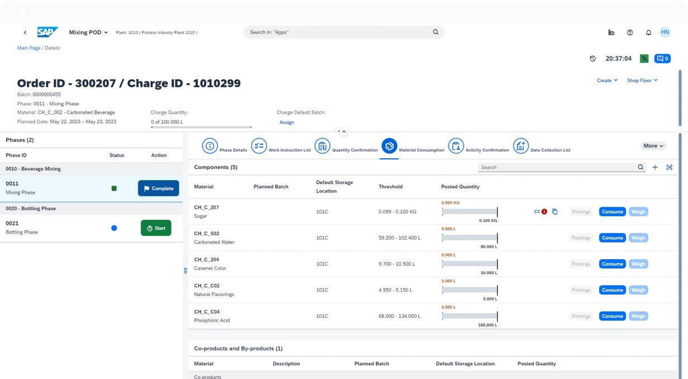
Task: Click the history clock icon
Action: (593, 59)
